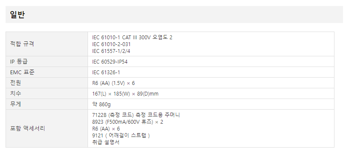Select the EMC 표준 row label
The image size is (349, 154).
click(22, 72)
